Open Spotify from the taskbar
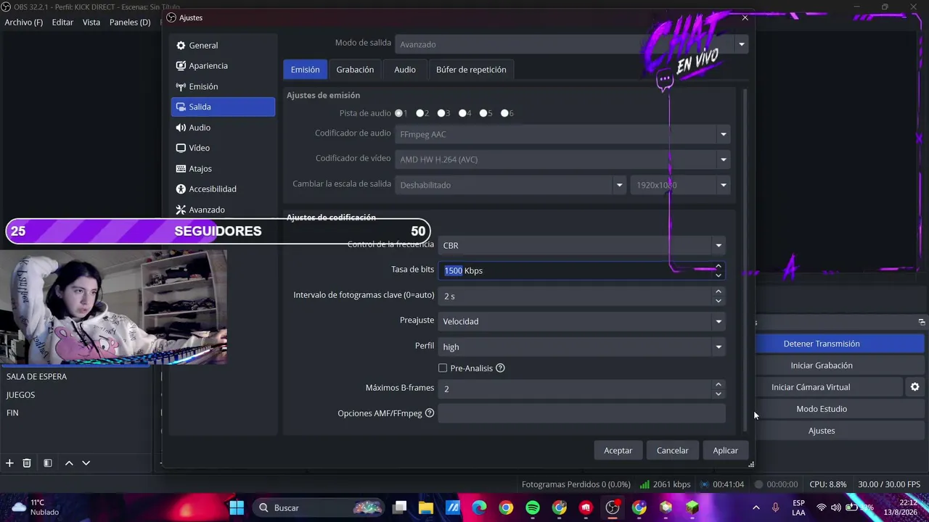 click(x=532, y=507)
